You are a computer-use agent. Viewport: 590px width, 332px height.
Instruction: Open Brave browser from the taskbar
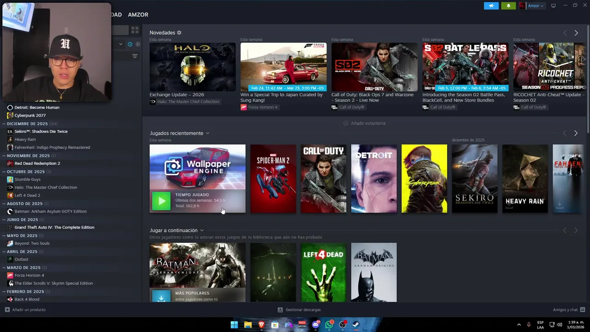[261, 325]
